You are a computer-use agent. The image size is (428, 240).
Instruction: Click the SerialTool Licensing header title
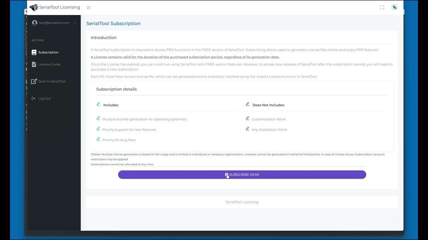60,7
